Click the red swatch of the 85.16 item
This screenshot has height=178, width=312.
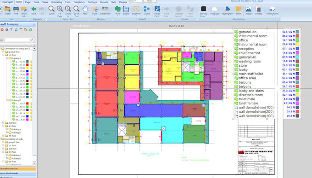click(28, 65)
